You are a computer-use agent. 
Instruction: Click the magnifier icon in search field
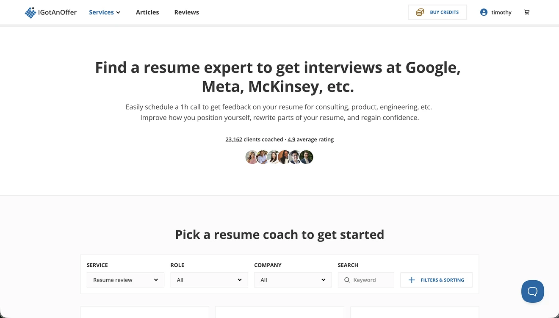pos(347,280)
